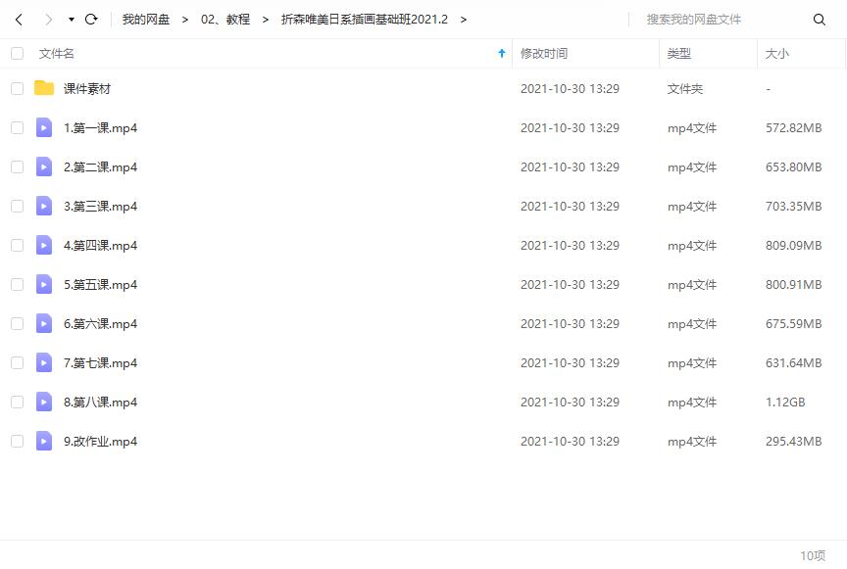Expand the chevron after 折森唯美日系插画基础班2021.2
The height and width of the screenshot is (569, 847).
point(464,20)
